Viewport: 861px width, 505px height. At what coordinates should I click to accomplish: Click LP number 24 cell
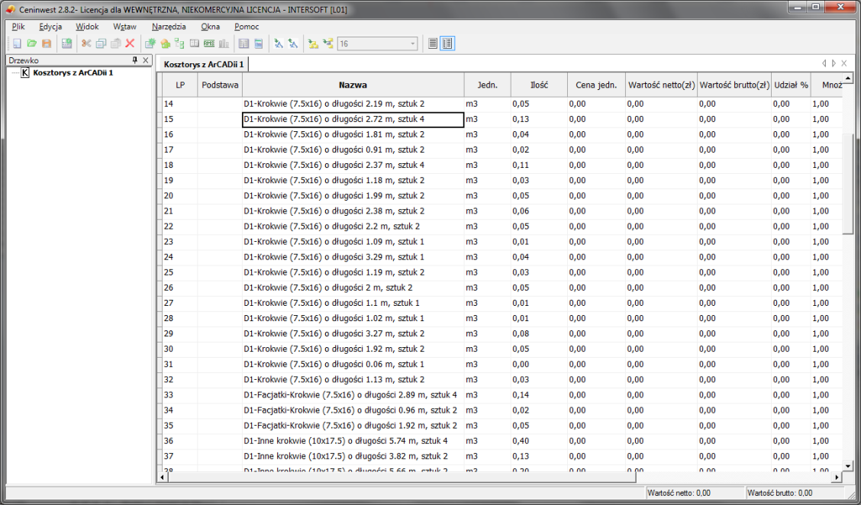(180, 257)
